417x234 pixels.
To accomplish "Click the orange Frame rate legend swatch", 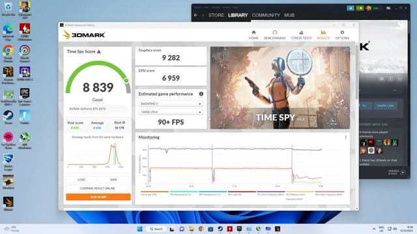I will click(x=154, y=192).
